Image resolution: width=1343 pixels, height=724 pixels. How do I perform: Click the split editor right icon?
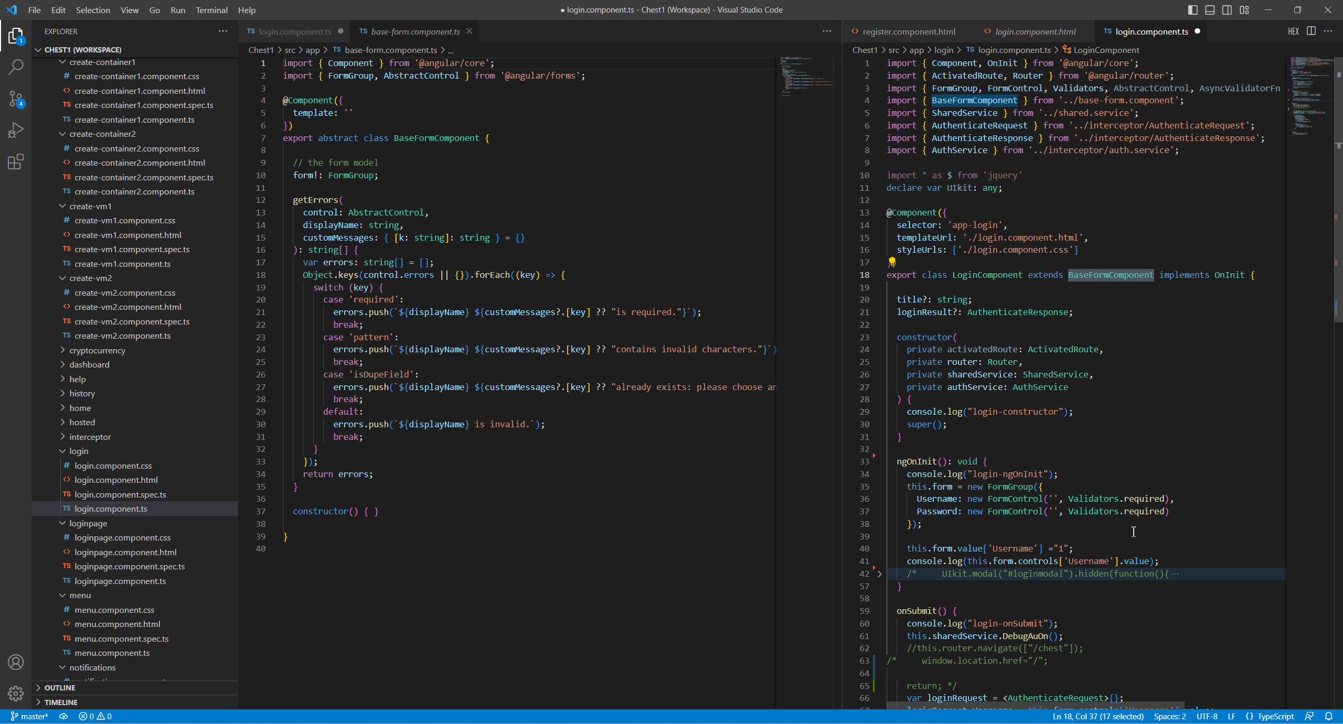[x=1311, y=31]
